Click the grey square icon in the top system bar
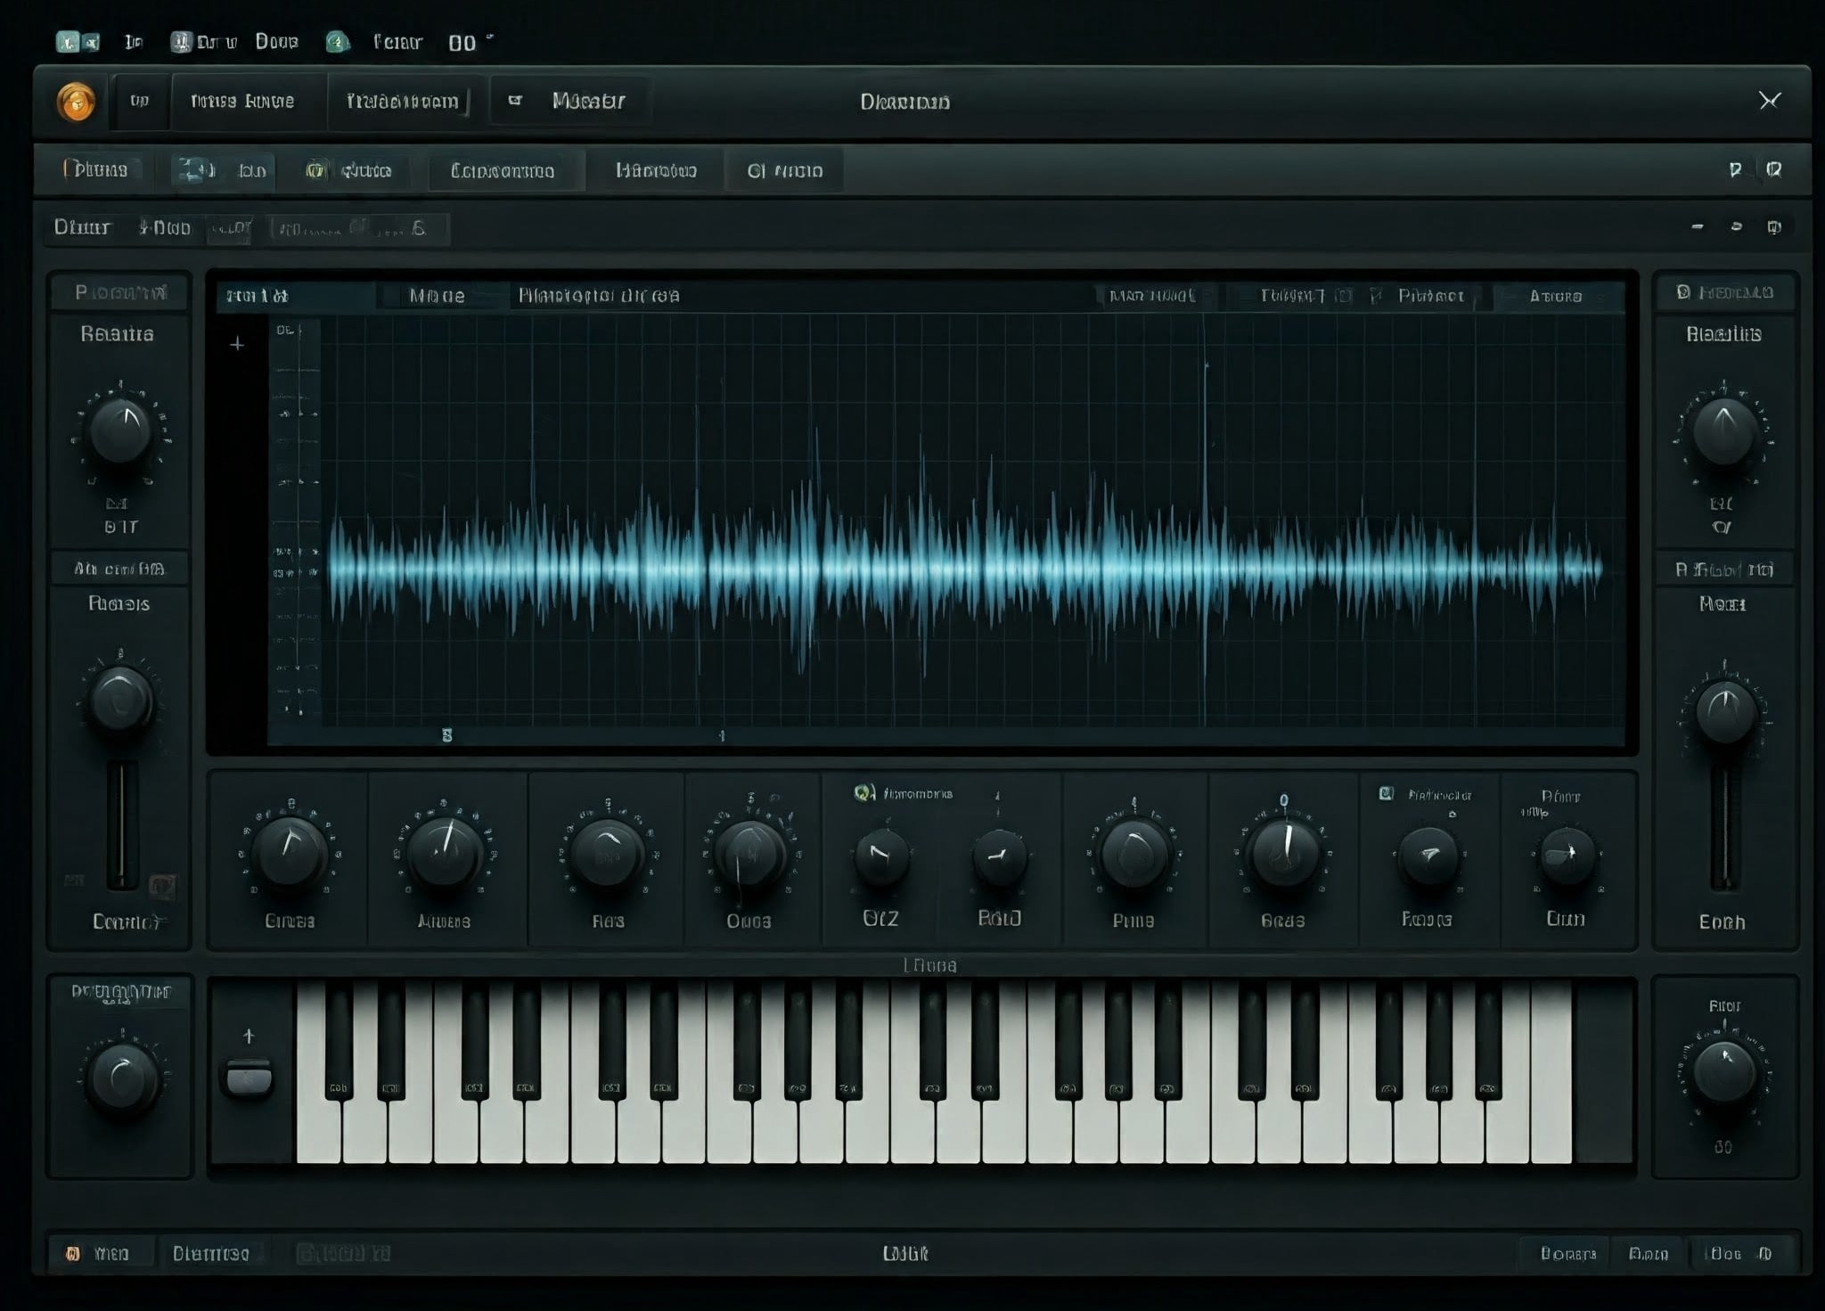 click(181, 41)
